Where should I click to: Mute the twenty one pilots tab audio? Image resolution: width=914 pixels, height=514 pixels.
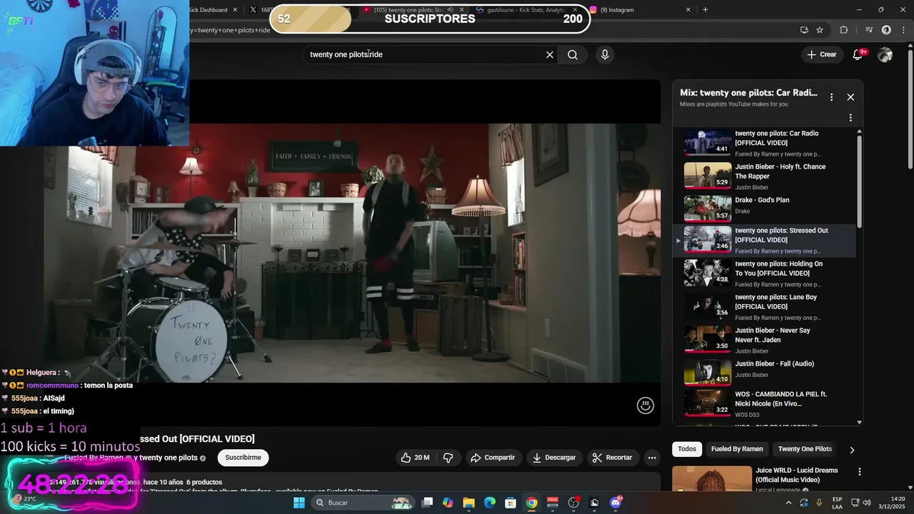coord(450,10)
